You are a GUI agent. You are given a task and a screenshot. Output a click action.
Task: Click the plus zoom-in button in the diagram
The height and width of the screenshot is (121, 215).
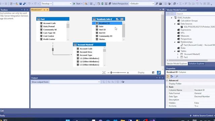[128, 73]
